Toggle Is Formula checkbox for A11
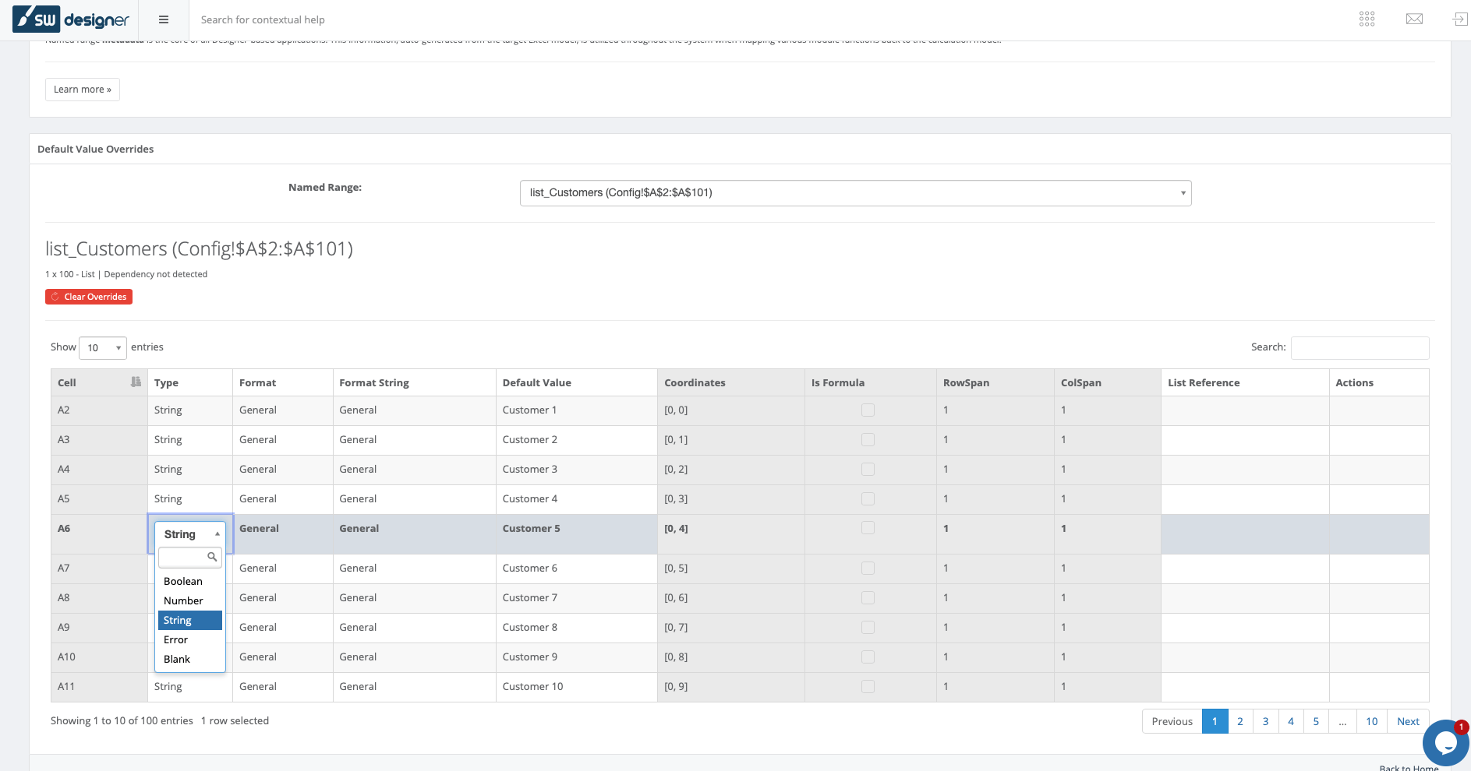The height and width of the screenshot is (771, 1471). tap(868, 687)
